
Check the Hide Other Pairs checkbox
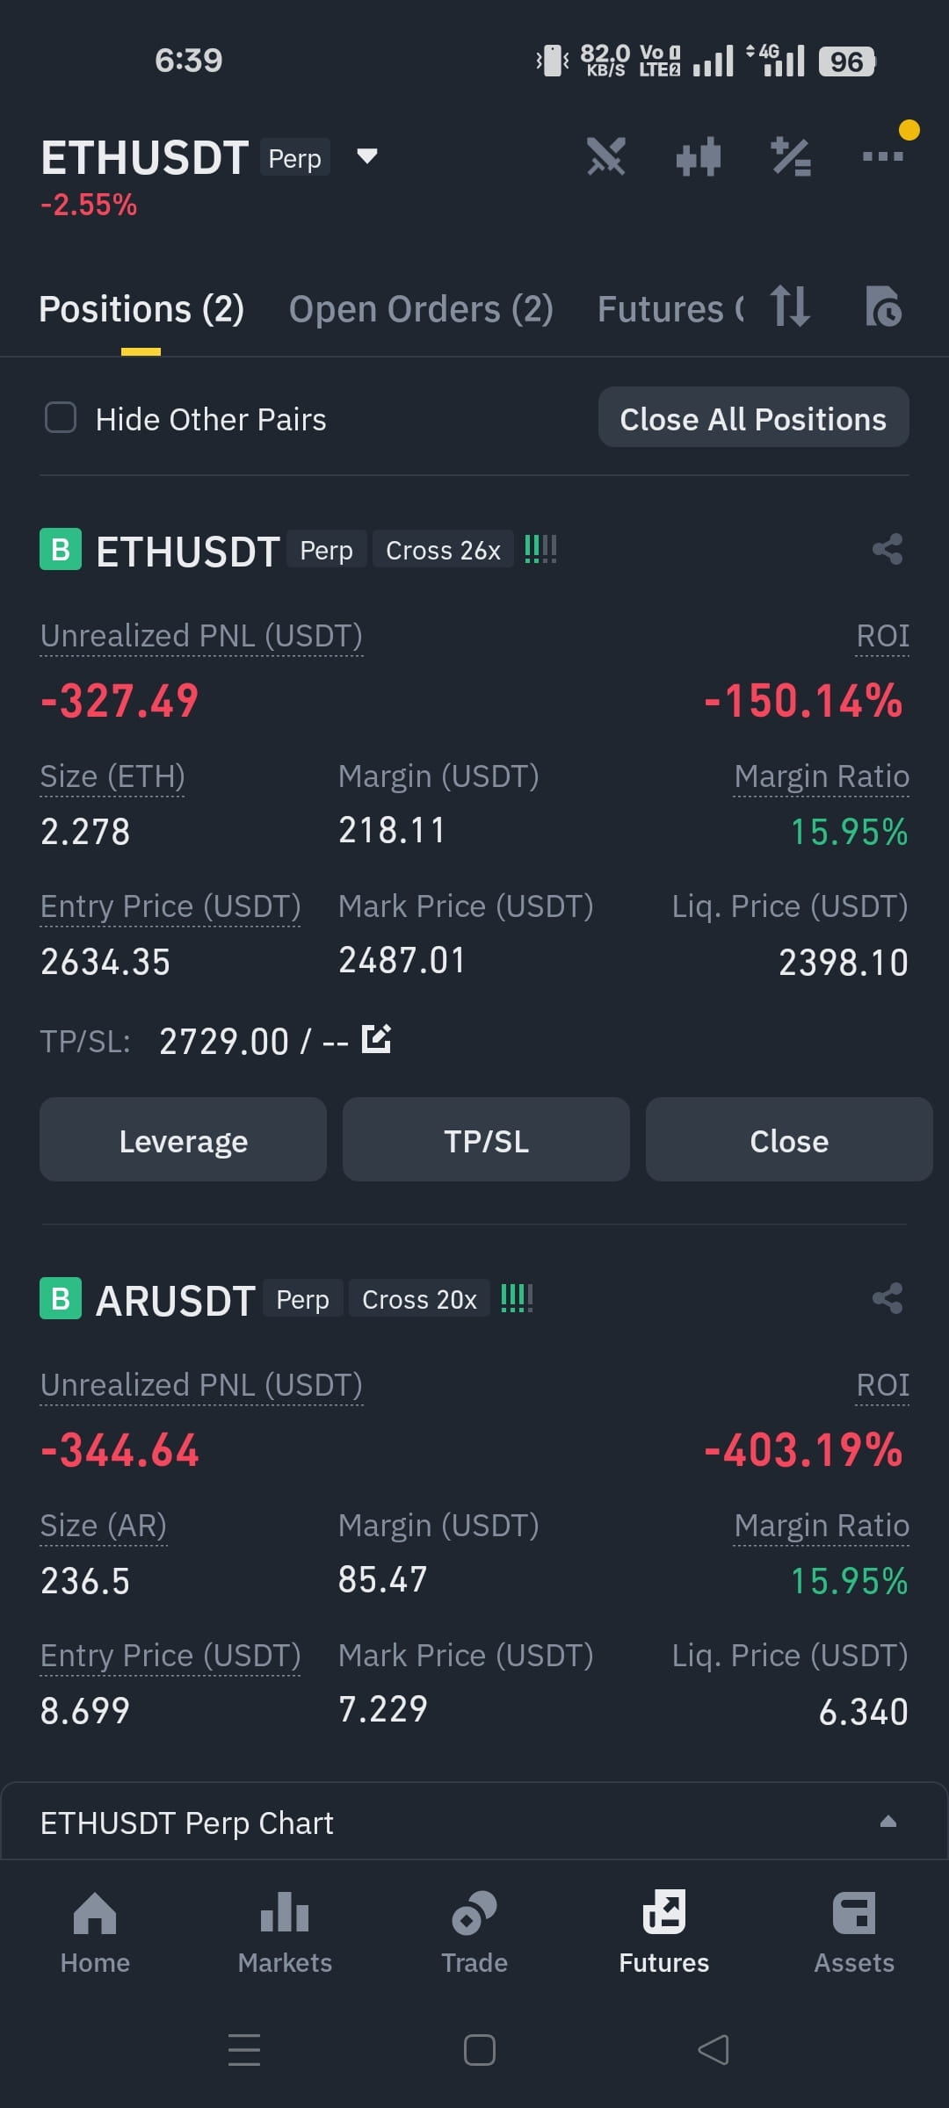[x=61, y=418]
